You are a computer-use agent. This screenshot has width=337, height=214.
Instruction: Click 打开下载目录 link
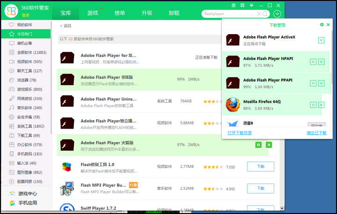pos(240,133)
